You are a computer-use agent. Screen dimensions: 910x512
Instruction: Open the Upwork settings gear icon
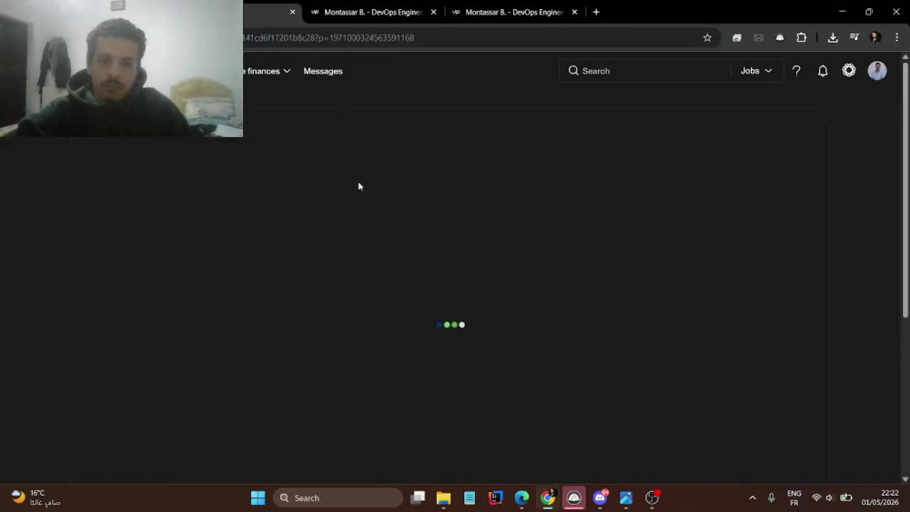pos(848,70)
